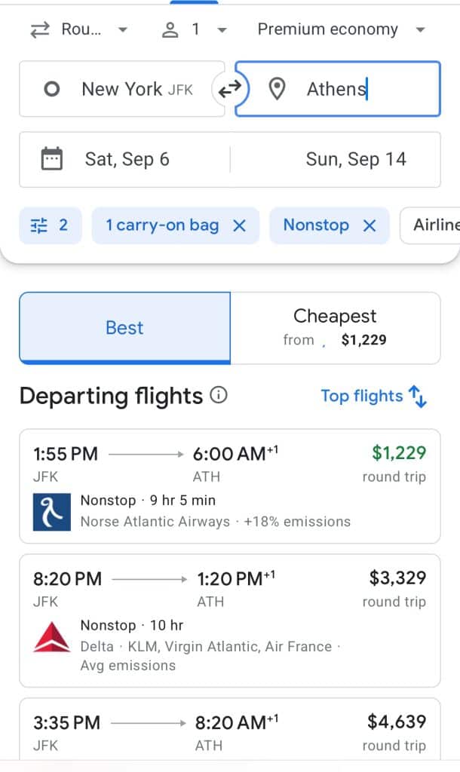
Task: Click the Top flights sort link
Action: (361, 396)
